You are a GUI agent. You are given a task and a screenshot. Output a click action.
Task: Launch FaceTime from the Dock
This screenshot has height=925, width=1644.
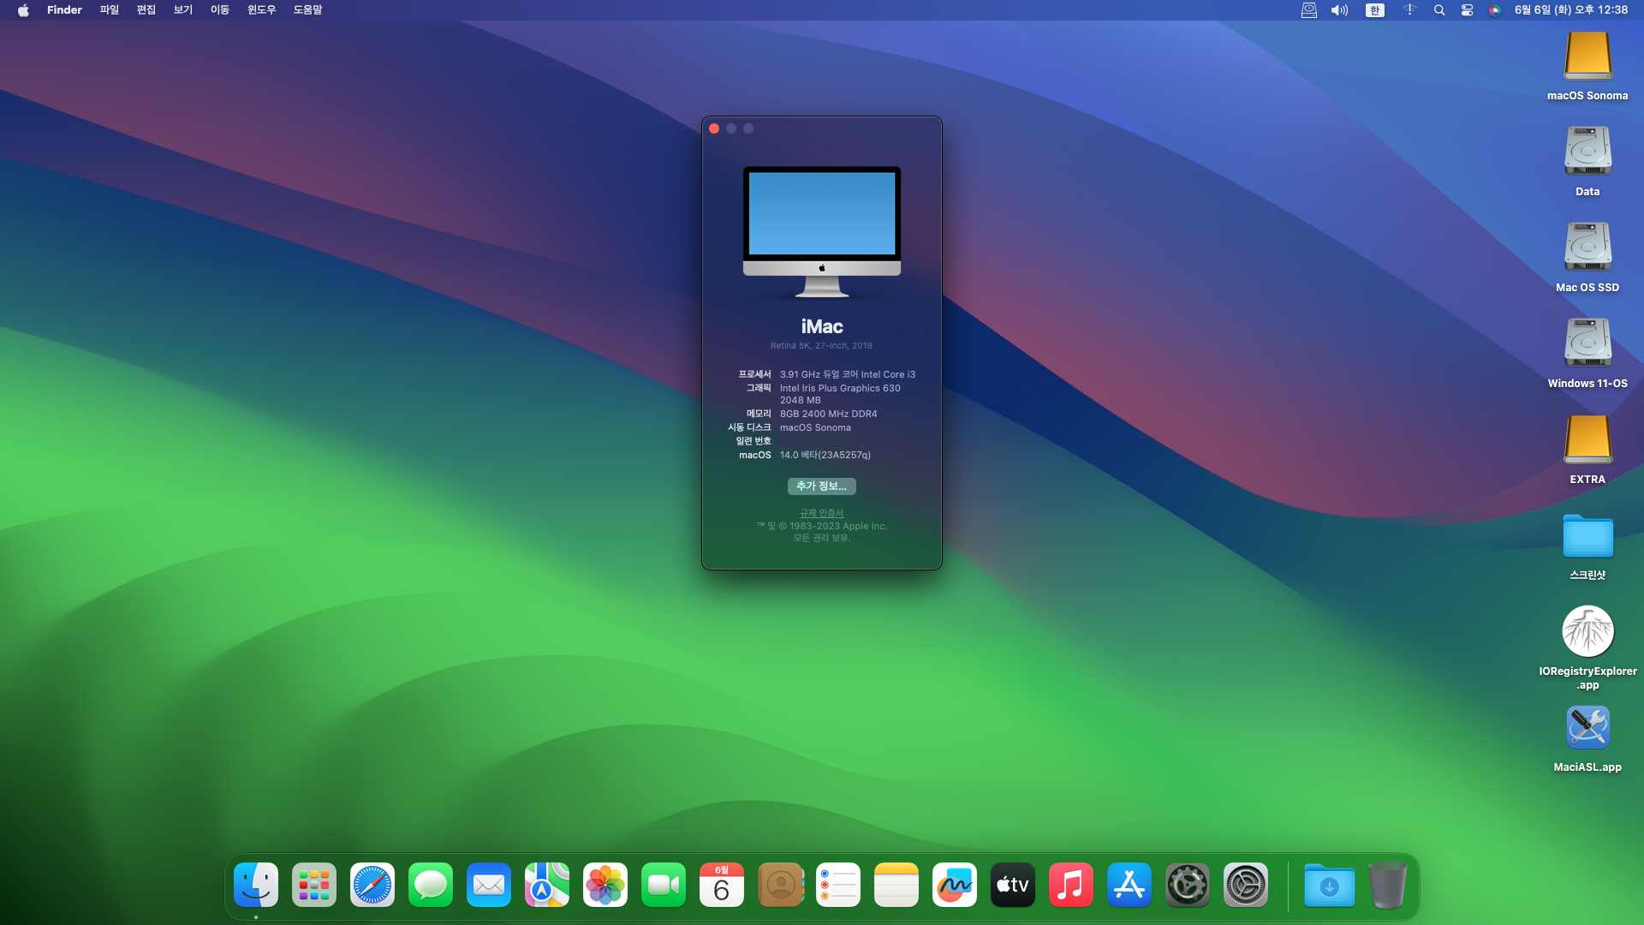click(x=664, y=885)
